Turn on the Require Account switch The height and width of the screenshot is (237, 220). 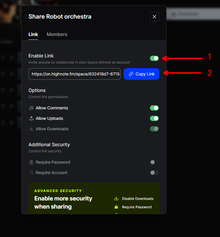(x=154, y=173)
